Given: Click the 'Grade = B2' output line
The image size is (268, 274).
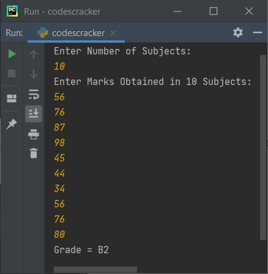Looking at the screenshot, I should (x=81, y=250).
